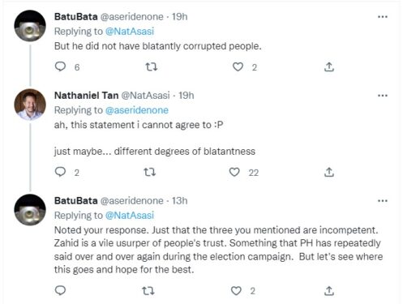
Task: Open more options on BatuBata's first tweet
Action: 383,17
